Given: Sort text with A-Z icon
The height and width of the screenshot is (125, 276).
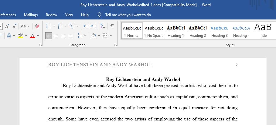Looking at the screenshot, I should (103, 26).
